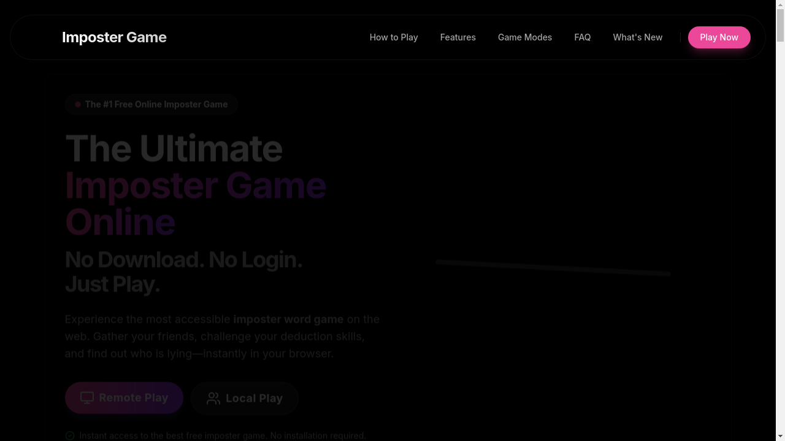View What's New section
This screenshot has height=441, width=785.
coord(638,37)
